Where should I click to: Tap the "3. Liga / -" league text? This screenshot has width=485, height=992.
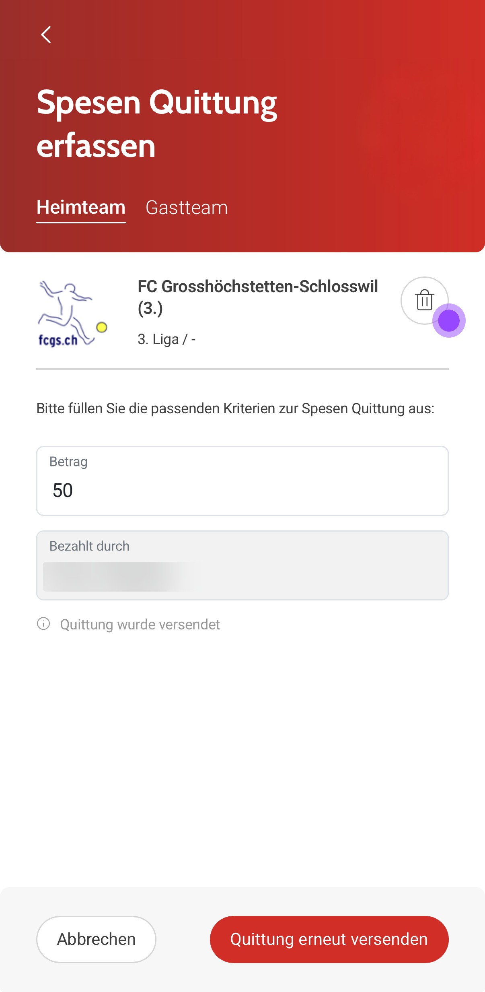(x=166, y=340)
